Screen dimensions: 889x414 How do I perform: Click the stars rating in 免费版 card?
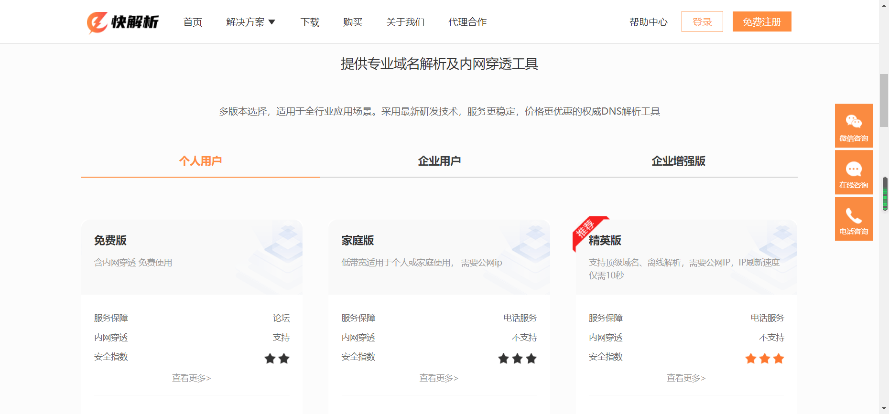(x=277, y=359)
